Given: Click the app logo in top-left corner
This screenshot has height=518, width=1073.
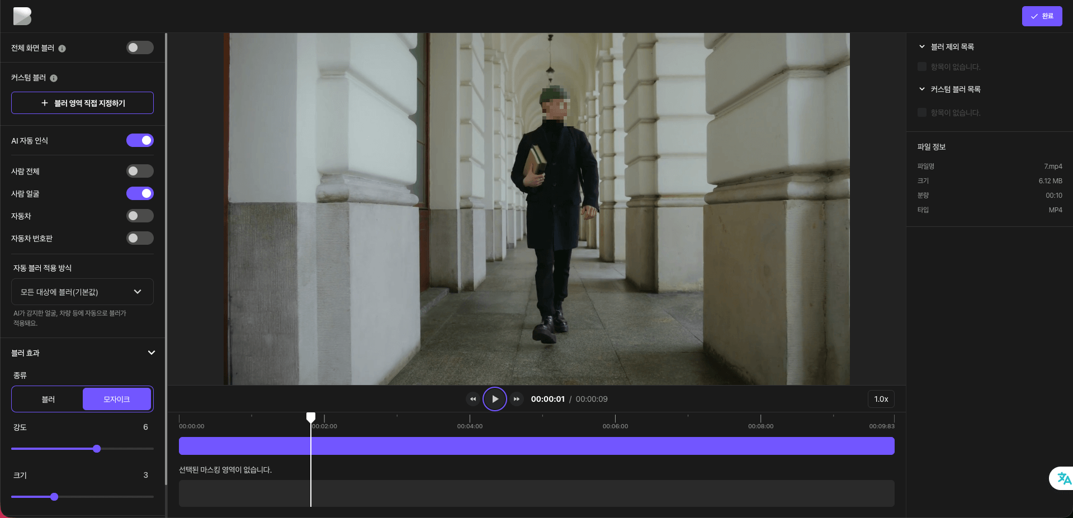Looking at the screenshot, I should (x=22, y=16).
